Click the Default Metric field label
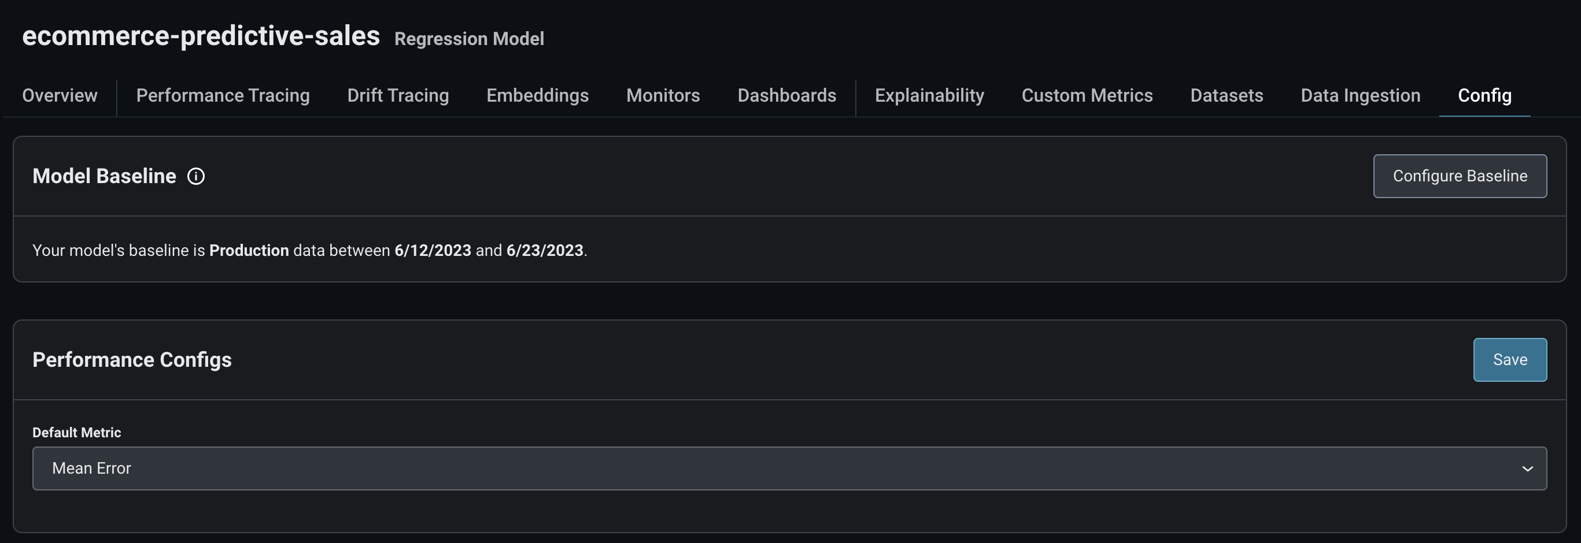 pos(77,433)
